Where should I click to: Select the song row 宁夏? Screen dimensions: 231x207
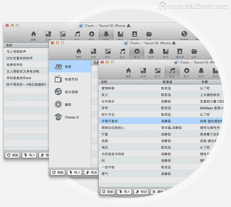(105, 134)
